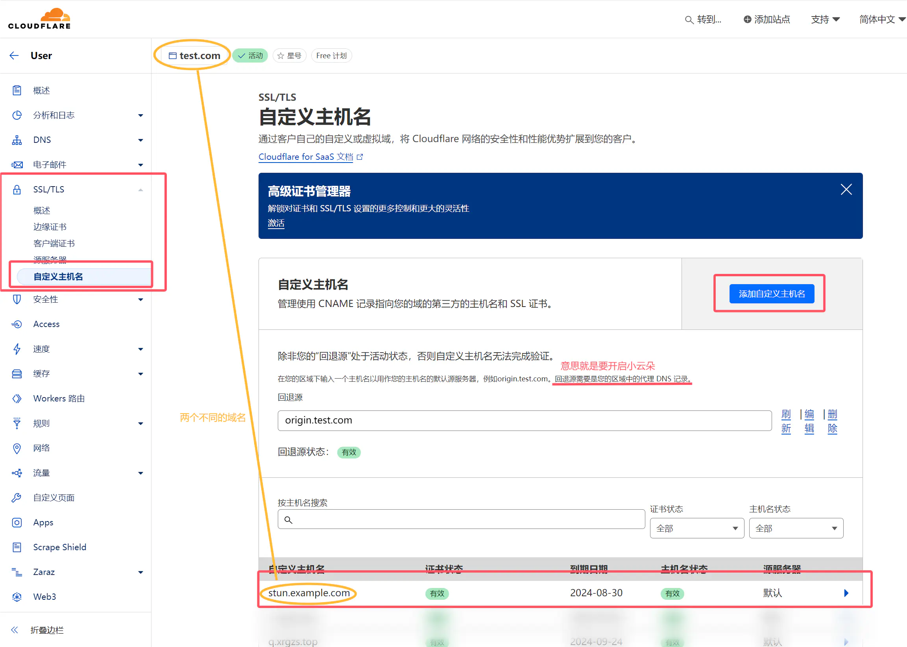Click the back arrow next to User
The width and height of the screenshot is (907, 647).
(x=14, y=55)
